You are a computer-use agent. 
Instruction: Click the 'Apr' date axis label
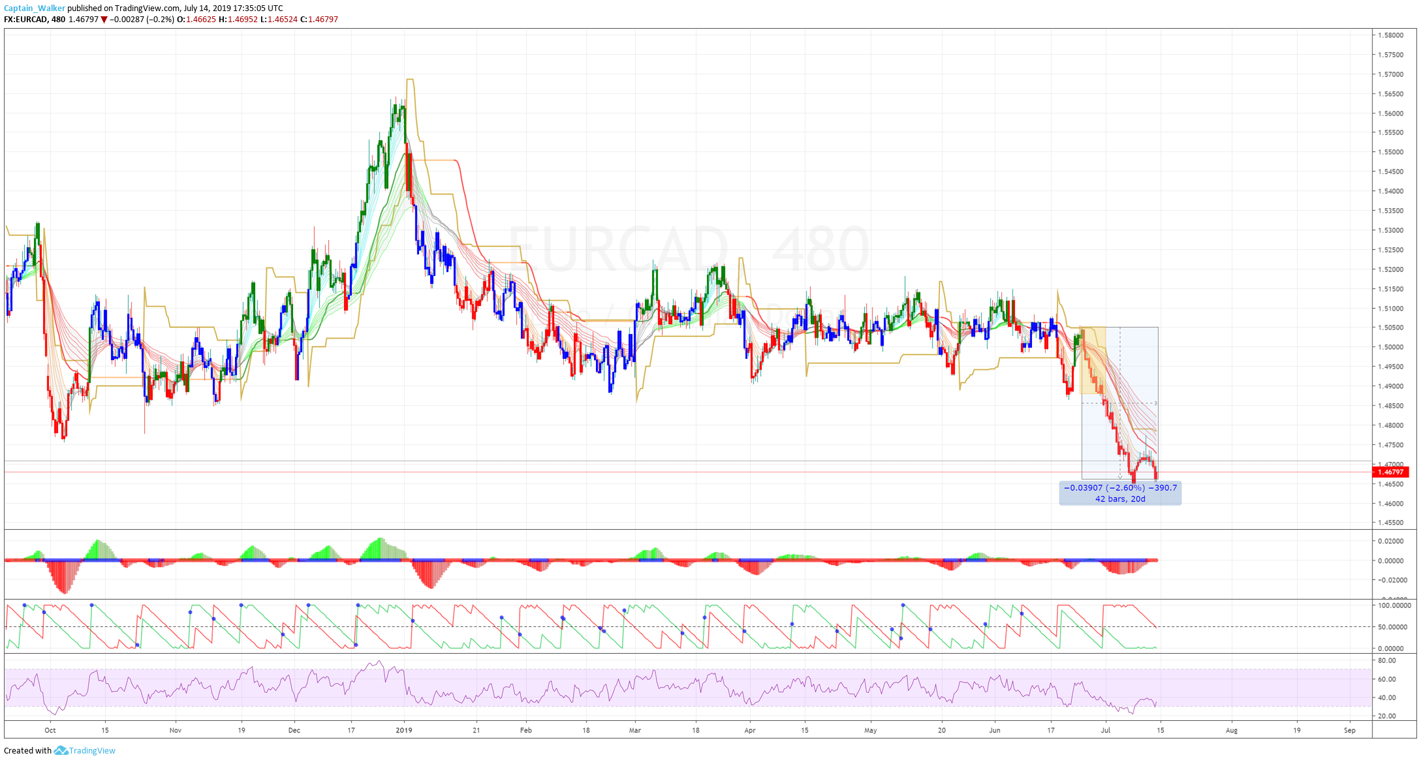pos(750,731)
